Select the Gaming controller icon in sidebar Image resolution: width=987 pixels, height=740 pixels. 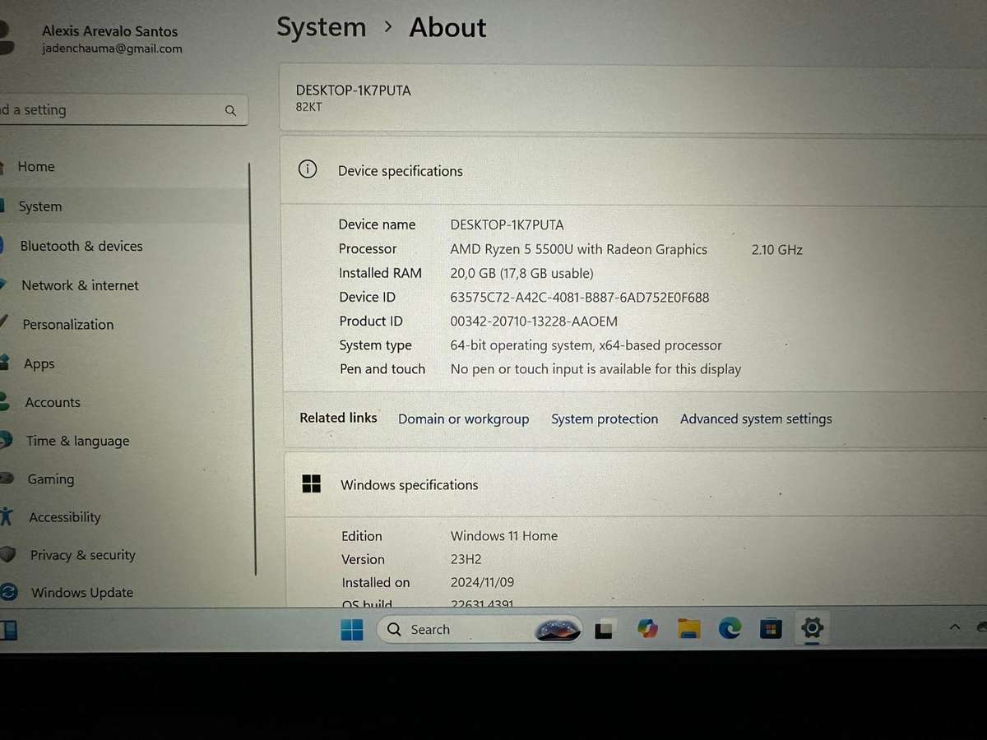pos(6,479)
